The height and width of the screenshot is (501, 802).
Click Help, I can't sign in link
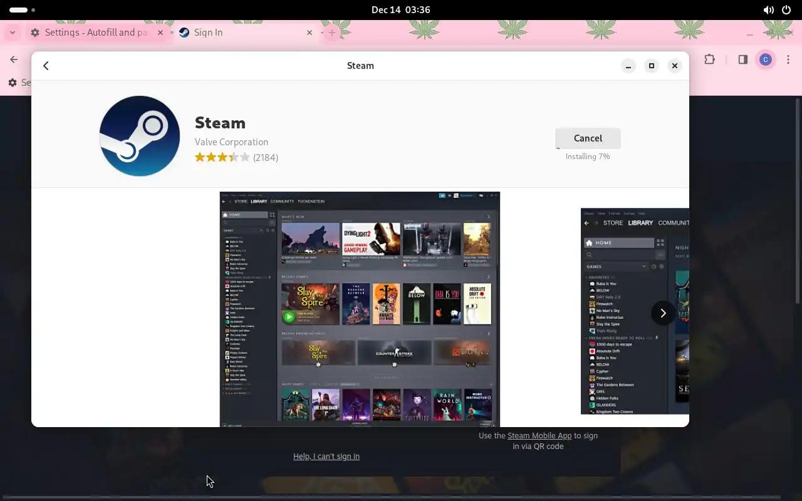(326, 457)
